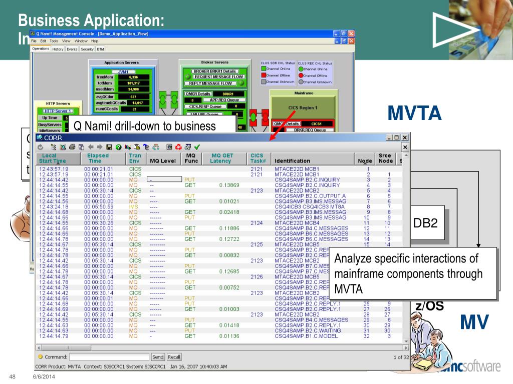
Task: Select latency value 0.13869
Action: tap(229, 185)
